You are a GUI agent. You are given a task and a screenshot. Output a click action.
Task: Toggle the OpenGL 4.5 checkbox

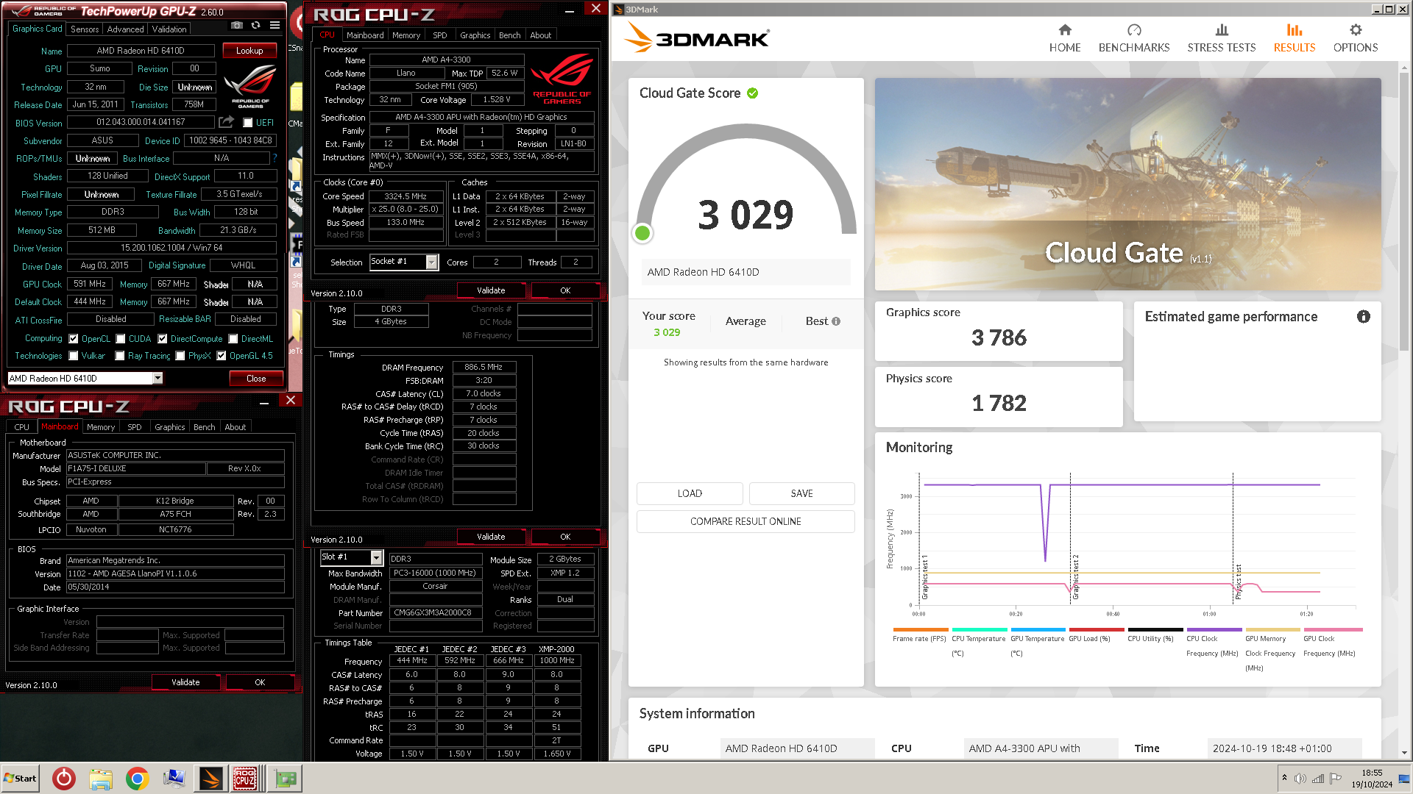pyautogui.click(x=222, y=356)
